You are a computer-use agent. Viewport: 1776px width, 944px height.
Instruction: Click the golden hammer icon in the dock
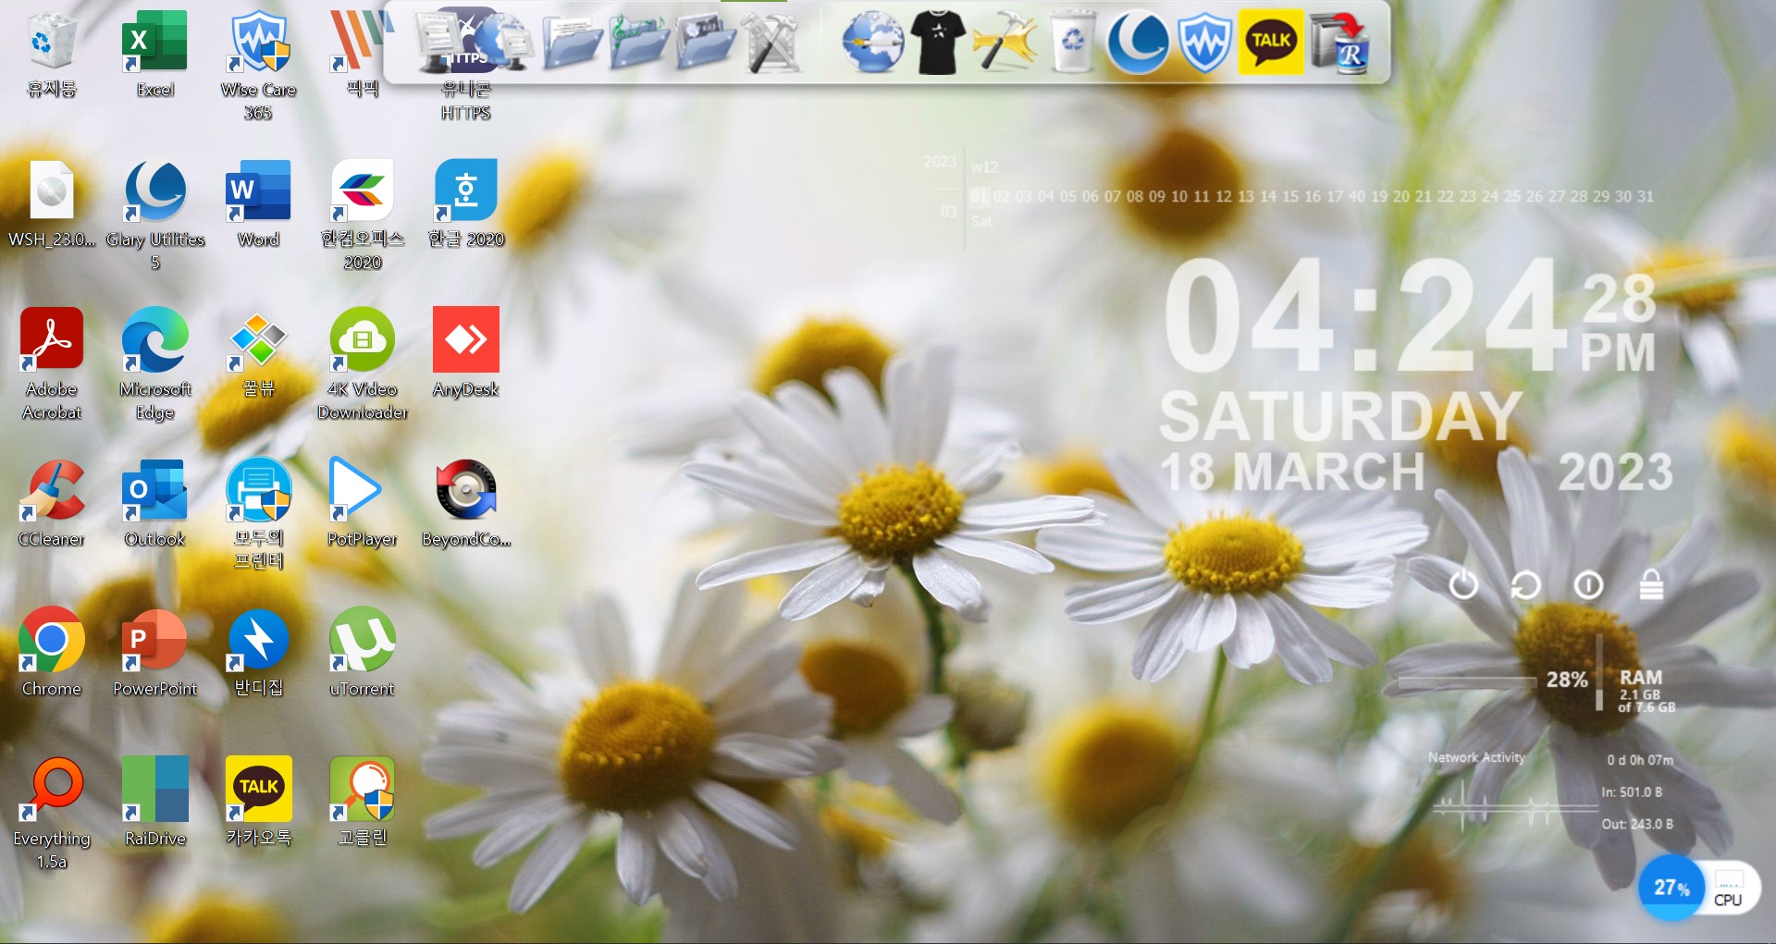click(x=1005, y=43)
